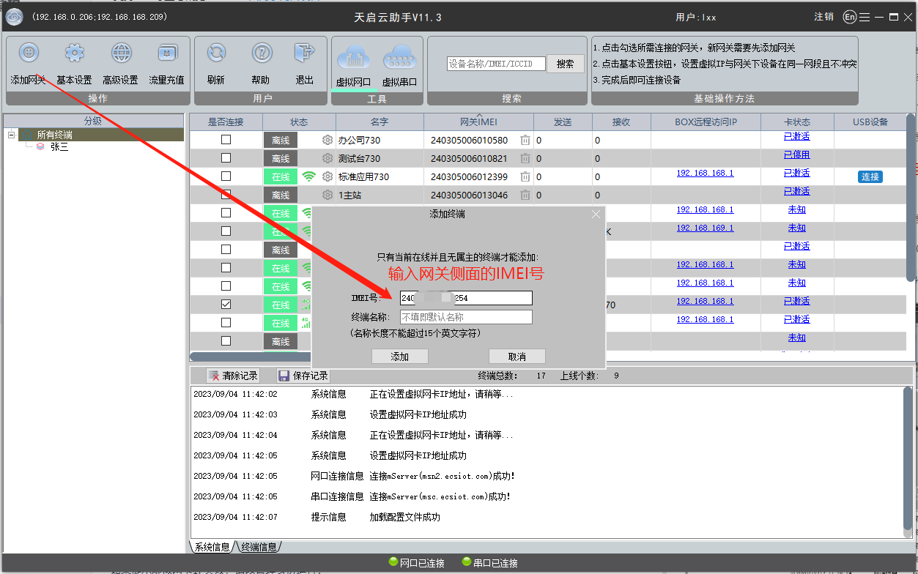Tick the connect checkbox in sixth row
Image resolution: width=918 pixels, height=574 pixels.
226,231
